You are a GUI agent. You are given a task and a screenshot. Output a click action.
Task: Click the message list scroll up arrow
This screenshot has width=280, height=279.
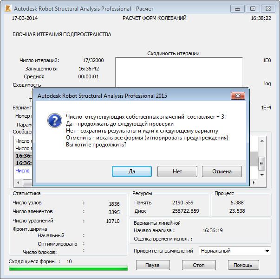262,141
